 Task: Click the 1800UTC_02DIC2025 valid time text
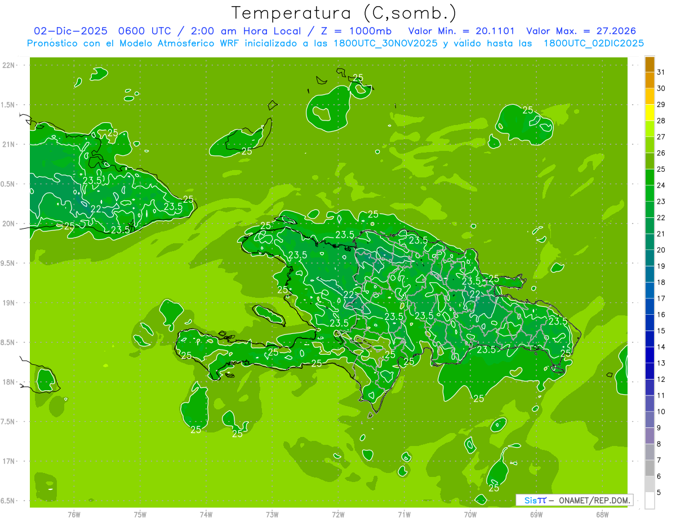tap(594, 43)
